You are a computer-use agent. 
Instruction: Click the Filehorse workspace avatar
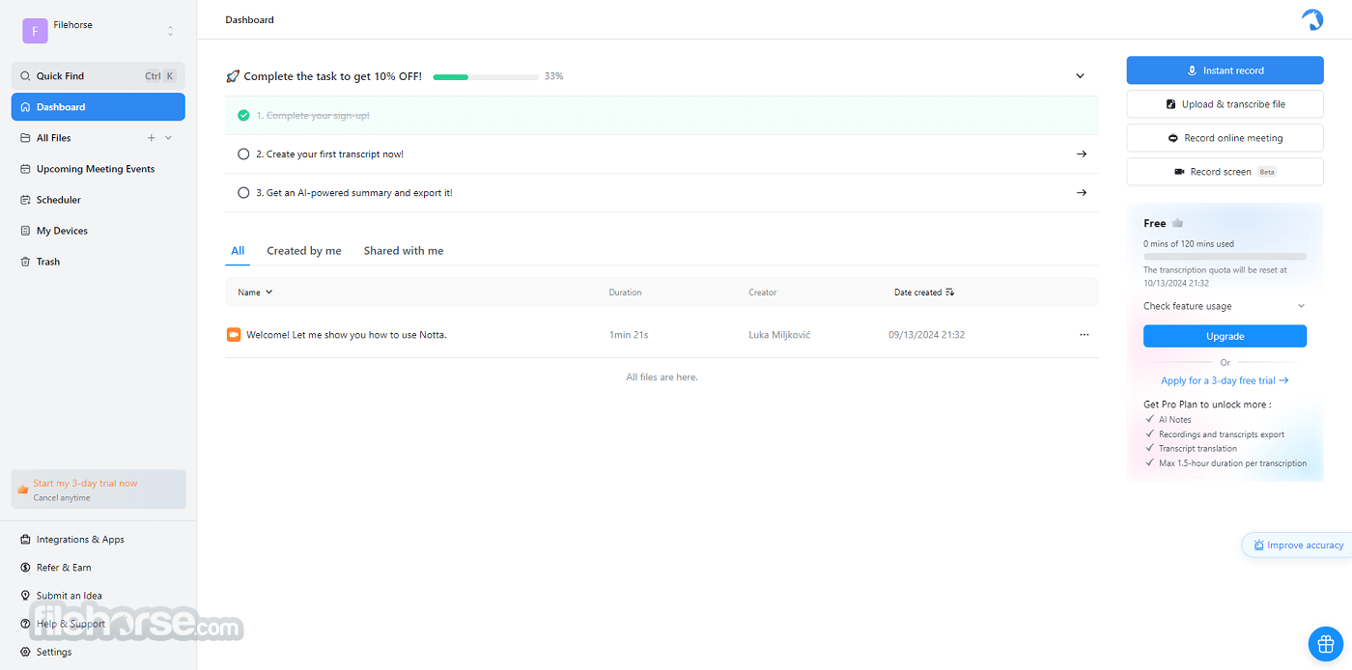35,31
